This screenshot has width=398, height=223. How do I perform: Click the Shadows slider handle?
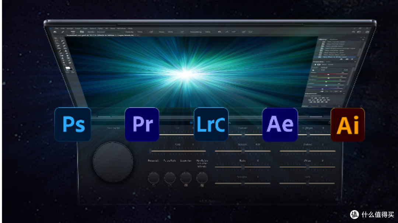pos(308,151)
